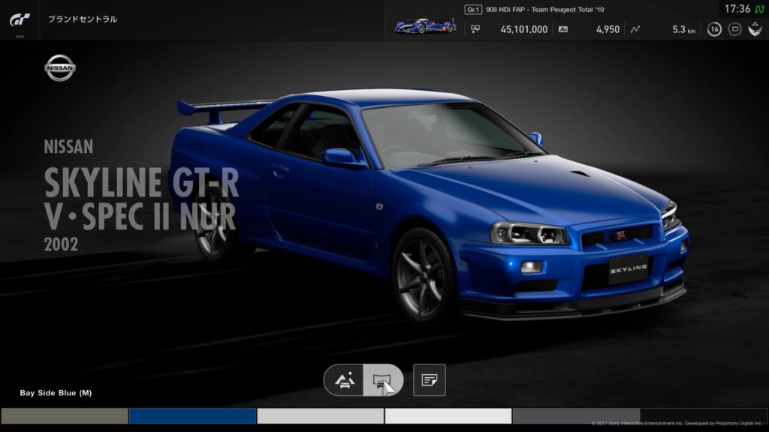Click the 5.3 km distance value
This screenshot has height=432, width=769.
(x=683, y=29)
